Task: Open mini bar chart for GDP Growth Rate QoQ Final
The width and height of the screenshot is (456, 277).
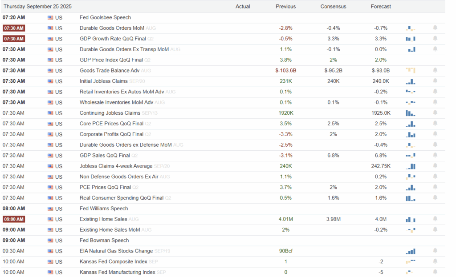Action: pos(410,39)
